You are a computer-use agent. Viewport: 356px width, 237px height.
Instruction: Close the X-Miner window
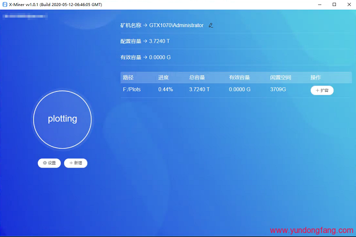click(x=348, y=4)
